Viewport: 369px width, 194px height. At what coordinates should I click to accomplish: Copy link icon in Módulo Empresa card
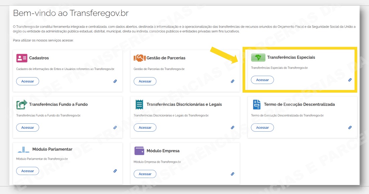click(233, 174)
